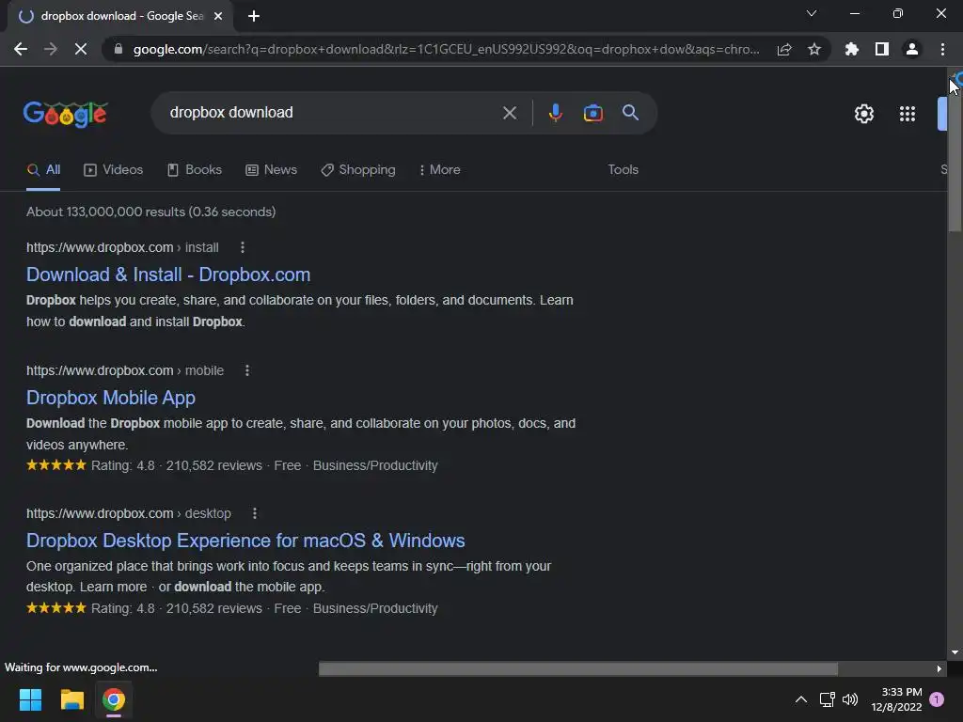
Task: Click the forward navigation arrow
Action: pos(51,49)
